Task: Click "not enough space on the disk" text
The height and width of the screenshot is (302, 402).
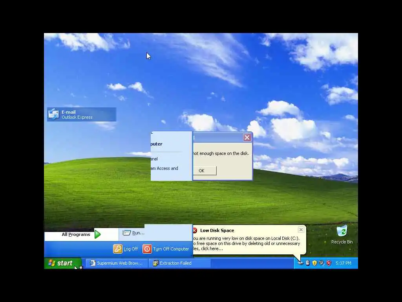Action: tap(221, 153)
